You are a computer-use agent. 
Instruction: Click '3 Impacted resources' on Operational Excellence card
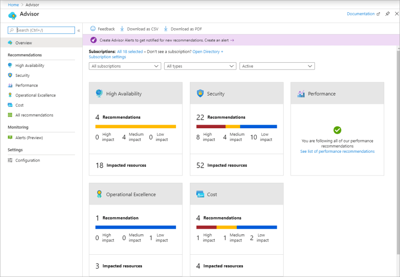(x=119, y=266)
